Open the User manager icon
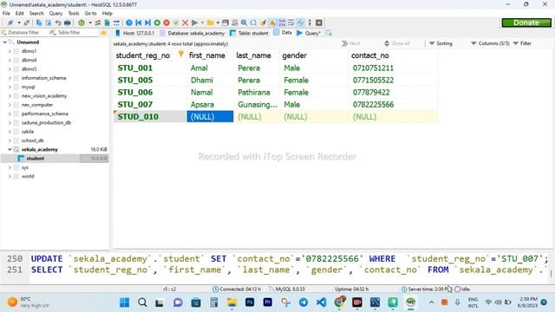 (x=98, y=23)
